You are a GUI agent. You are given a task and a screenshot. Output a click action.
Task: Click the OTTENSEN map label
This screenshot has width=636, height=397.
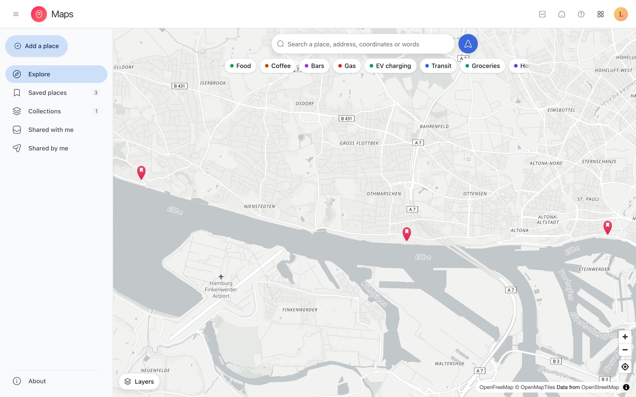pyautogui.click(x=475, y=194)
